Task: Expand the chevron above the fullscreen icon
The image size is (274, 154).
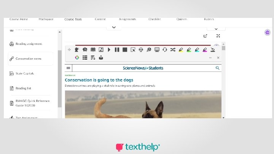Action: [216, 29]
